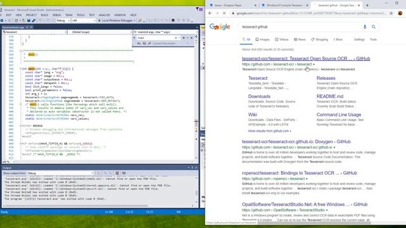Click voice search microphone icon

pyautogui.click(x=365, y=27)
